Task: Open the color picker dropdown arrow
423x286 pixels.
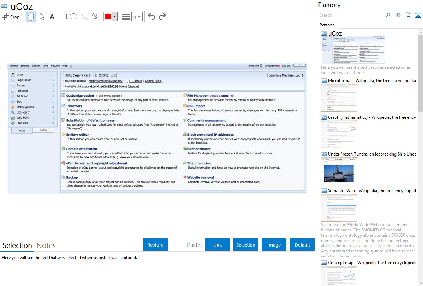Action: coord(115,17)
